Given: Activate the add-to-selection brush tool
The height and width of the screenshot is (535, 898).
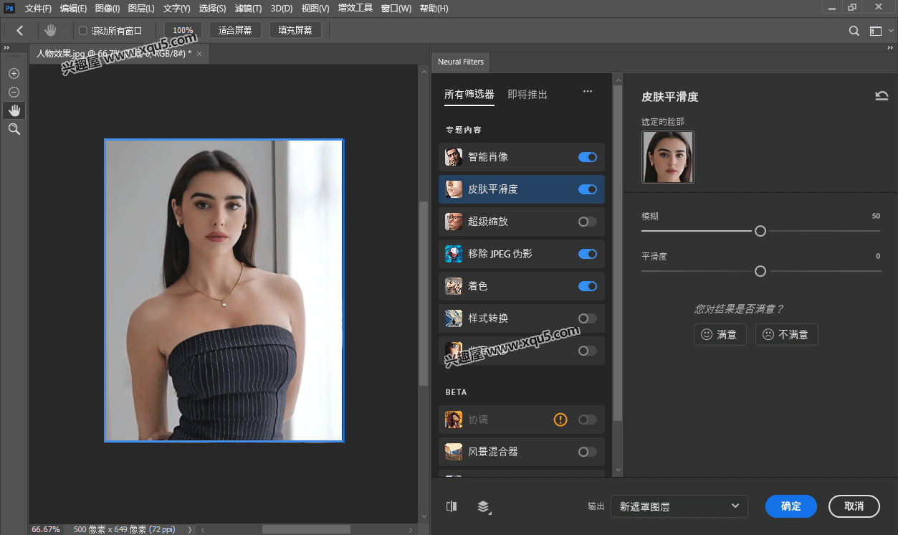Looking at the screenshot, I should coord(13,73).
